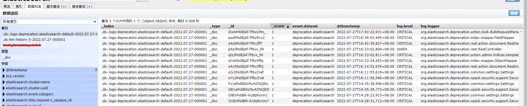
Task: Open document oYy2PoIBjAf-Tf6yZvel
Action: click(246, 78)
